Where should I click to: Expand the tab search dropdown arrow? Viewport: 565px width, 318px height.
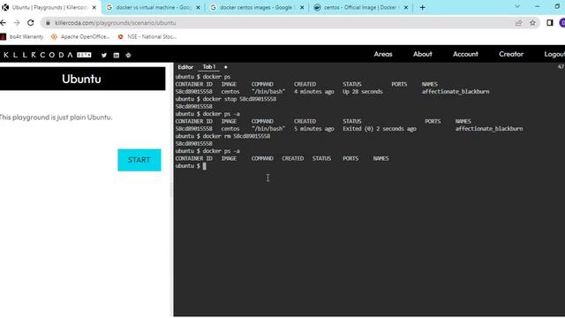[x=517, y=7]
